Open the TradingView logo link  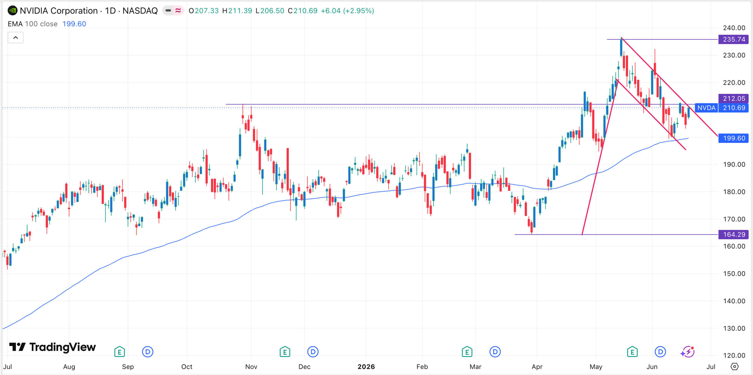(x=52, y=347)
